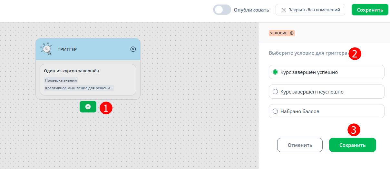
Task: Click the X icon in Закрыть без изменений
Action: tap(284, 10)
